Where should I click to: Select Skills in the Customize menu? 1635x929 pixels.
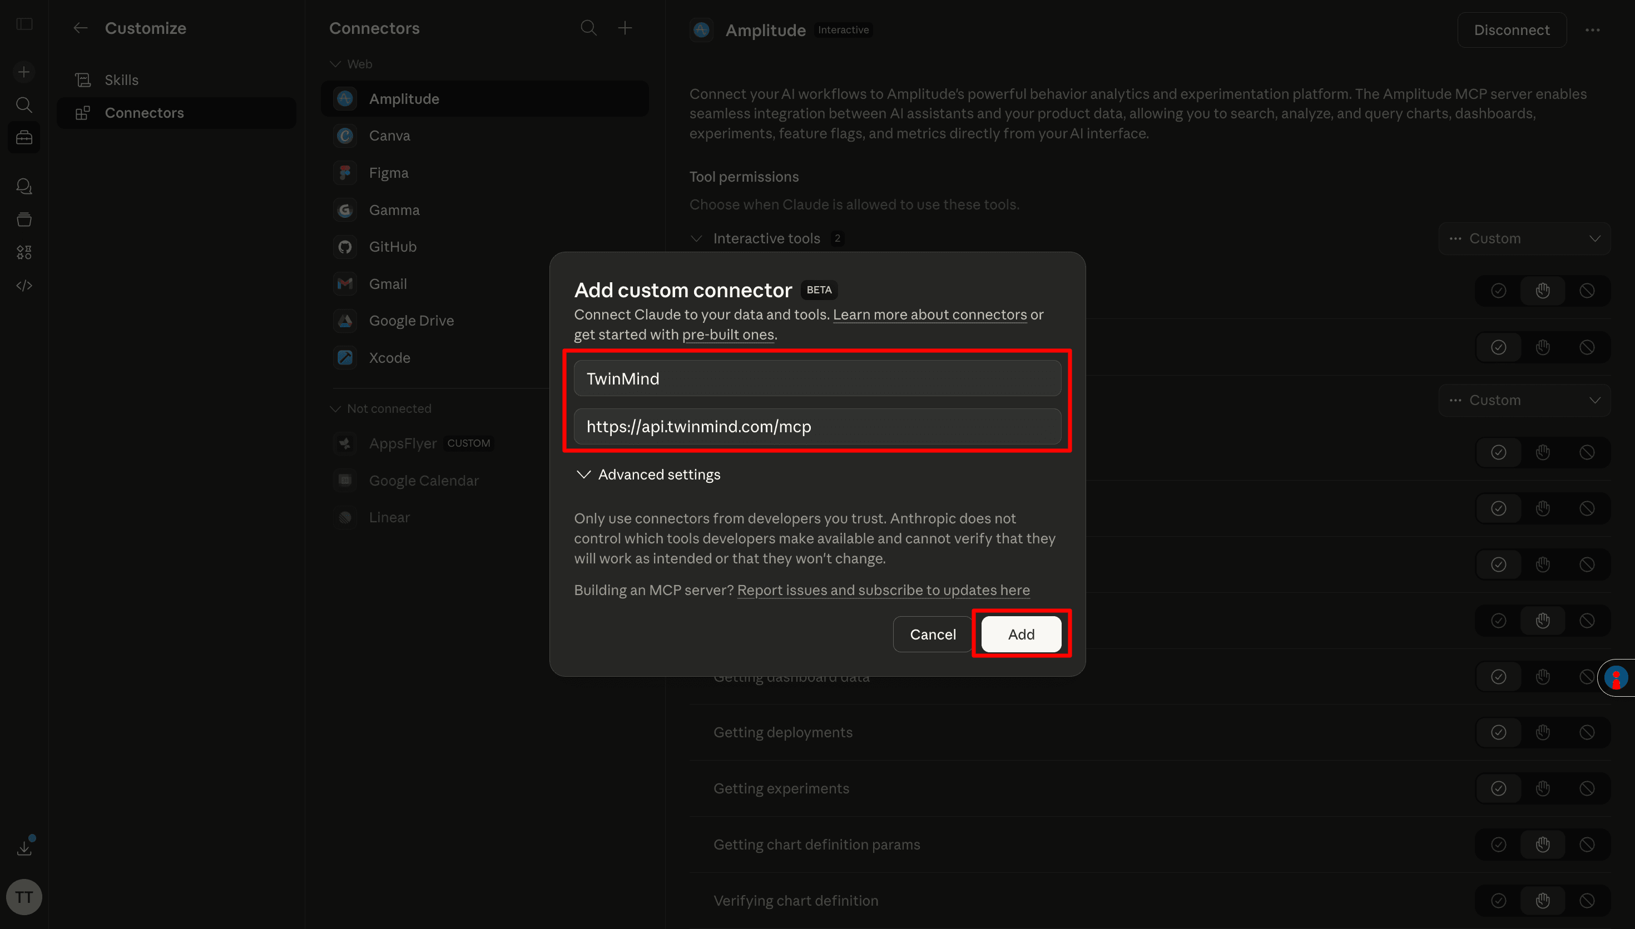pos(121,80)
